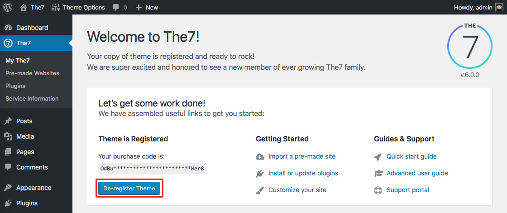Viewport: 507px width, 213px height.
Task: Click the WordPress logo icon
Action: 8,7
